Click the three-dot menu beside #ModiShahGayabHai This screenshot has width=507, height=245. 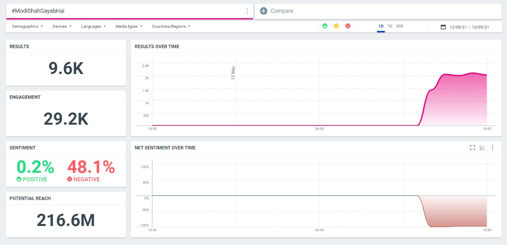[247, 11]
